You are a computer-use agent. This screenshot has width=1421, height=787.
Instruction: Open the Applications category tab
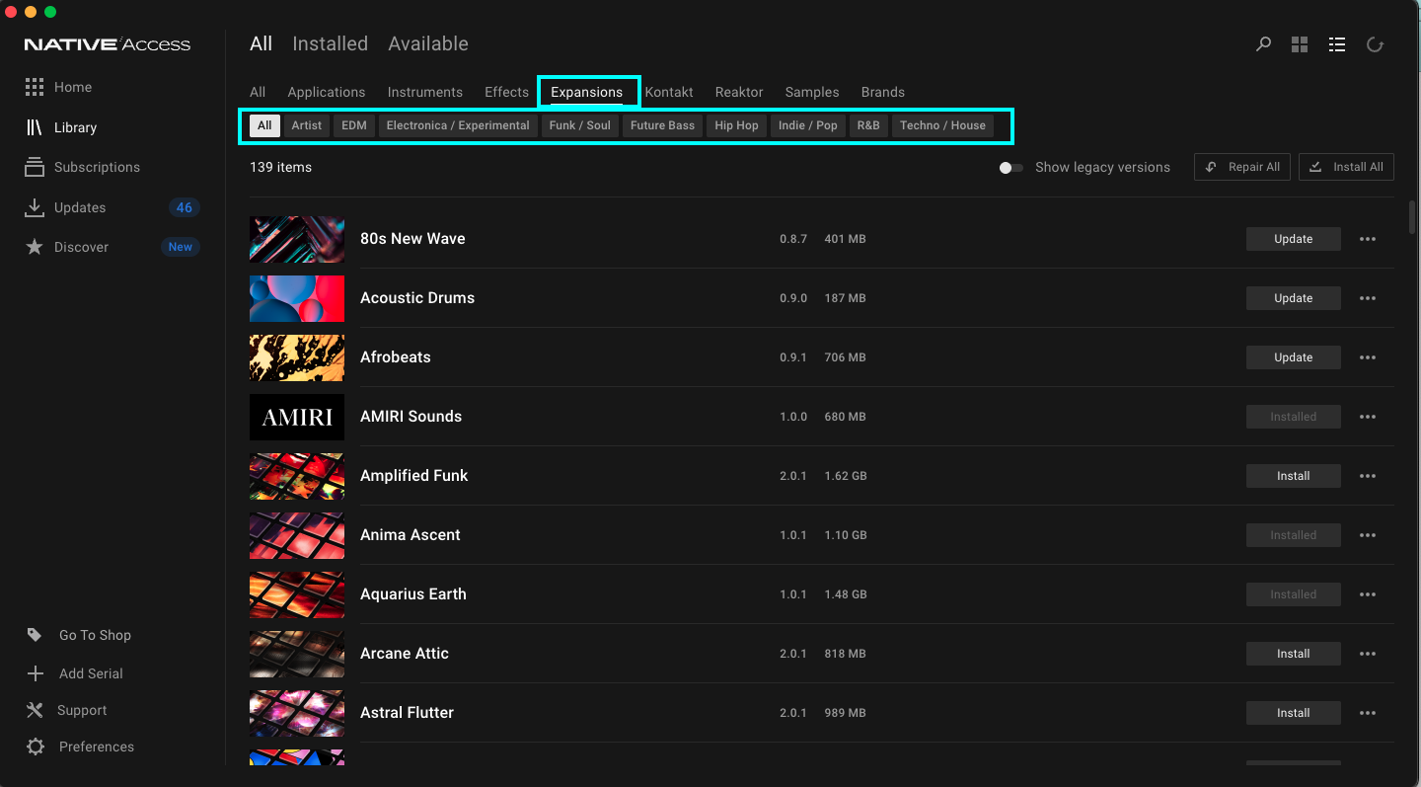point(327,92)
